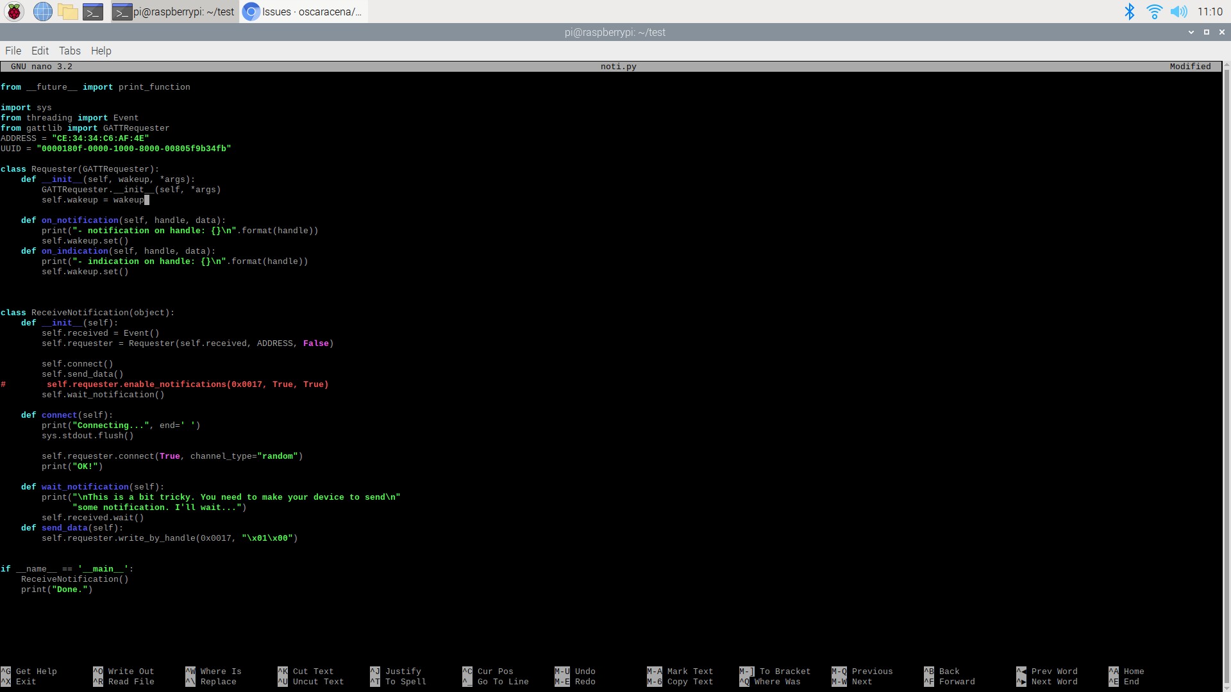
Task: Minimize the terminal window using down arrow
Action: 1191,32
